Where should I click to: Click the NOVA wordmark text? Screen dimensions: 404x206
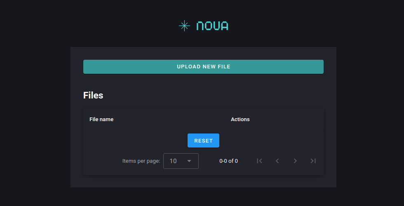point(212,26)
